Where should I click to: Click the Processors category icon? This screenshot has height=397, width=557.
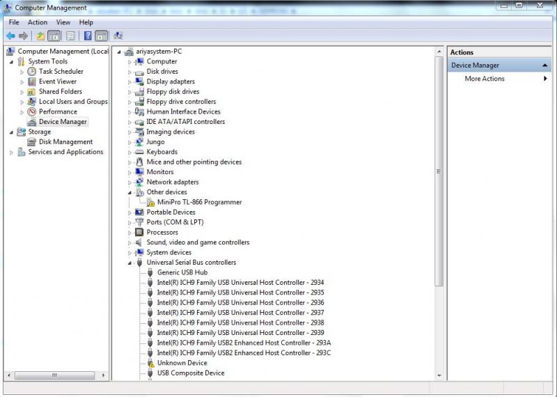click(139, 233)
